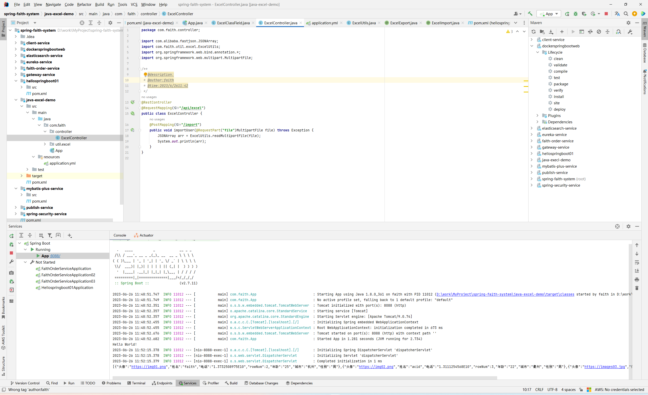Viewport: 648px width, 395px height.
Task: Clear console output with the trash icon
Action: 637,288
